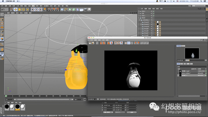This screenshot has width=208, height=117.
Task: Add a cube primitive object
Action: (62, 9)
